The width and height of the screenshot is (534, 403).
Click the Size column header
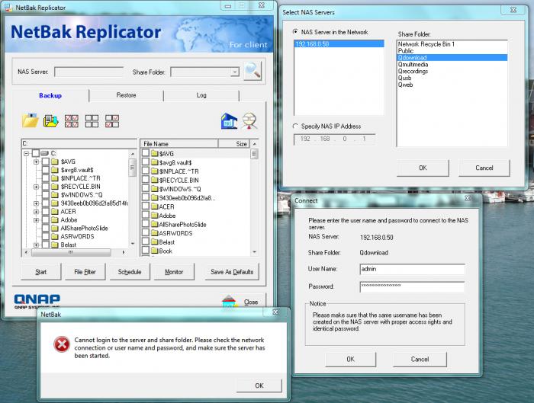pos(234,144)
